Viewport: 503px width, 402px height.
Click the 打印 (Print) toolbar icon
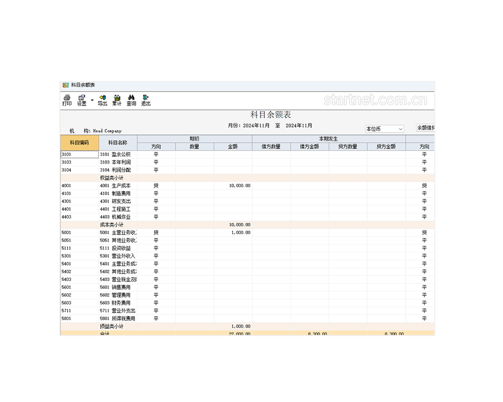[x=67, y=100]
